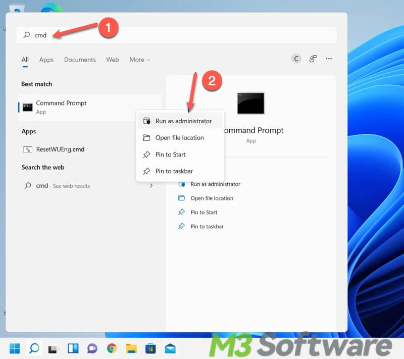Screen dimensions: 404x359
Task: Expand the cmd web results arrow
Action: (x=151, y=186)
